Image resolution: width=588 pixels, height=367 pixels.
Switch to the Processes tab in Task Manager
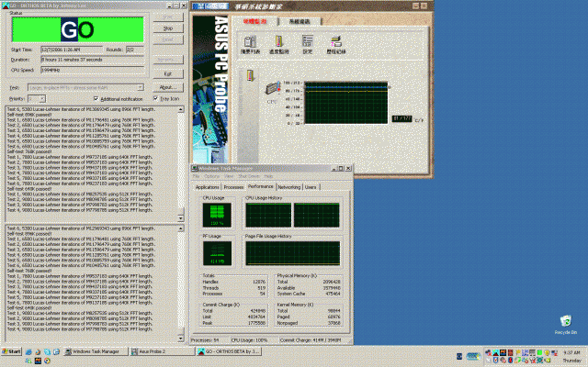(233, 186)
